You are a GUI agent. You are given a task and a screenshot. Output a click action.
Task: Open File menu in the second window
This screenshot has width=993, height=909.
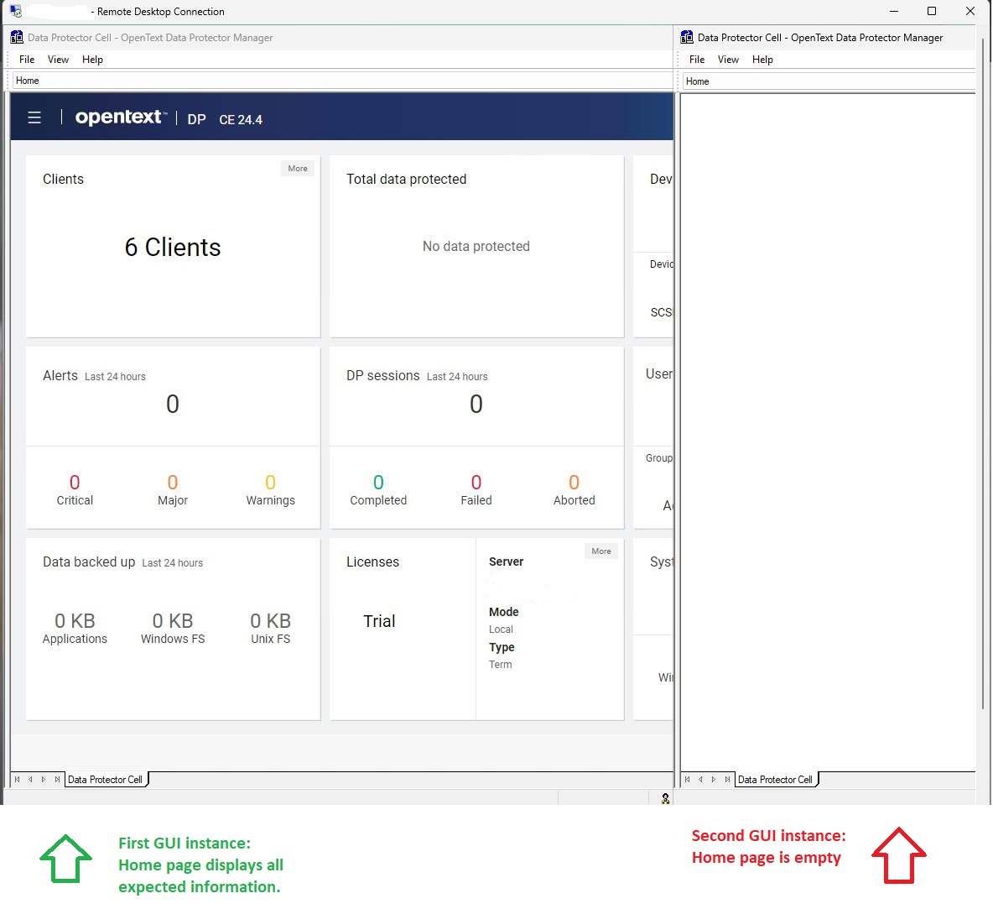pyautogui.click(x=697, y=60)
